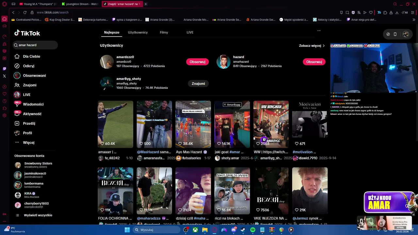Screen dimensions: 418x235
Task: Open LIVE section in TikTok sidebar
Action: click(22, 95)
